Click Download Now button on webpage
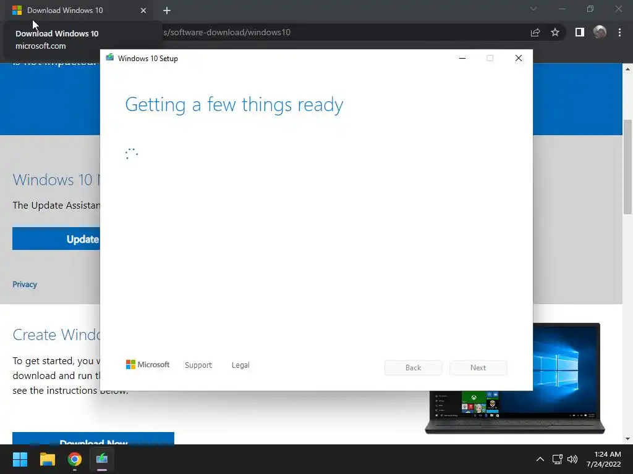Viewport: 633px width, 474px height. (x=93, y=439)
